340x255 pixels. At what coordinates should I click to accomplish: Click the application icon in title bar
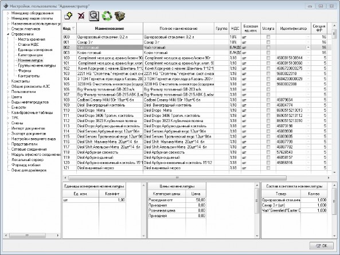[x=6, y=6]
